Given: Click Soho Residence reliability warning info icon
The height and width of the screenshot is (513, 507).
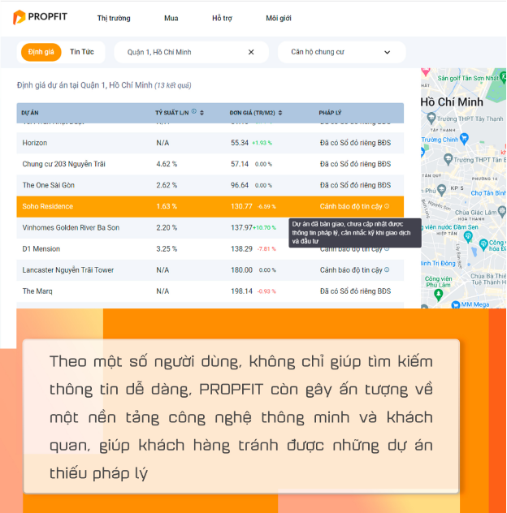Looking at the screenshot, I should [387, 206].
